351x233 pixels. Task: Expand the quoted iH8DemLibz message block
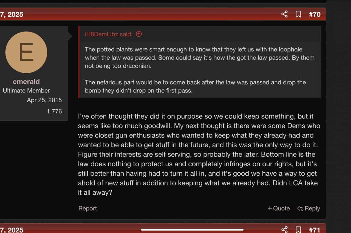[x=200, y=70]
